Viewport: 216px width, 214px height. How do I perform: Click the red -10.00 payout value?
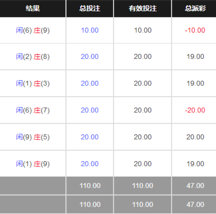pos(195,30)
